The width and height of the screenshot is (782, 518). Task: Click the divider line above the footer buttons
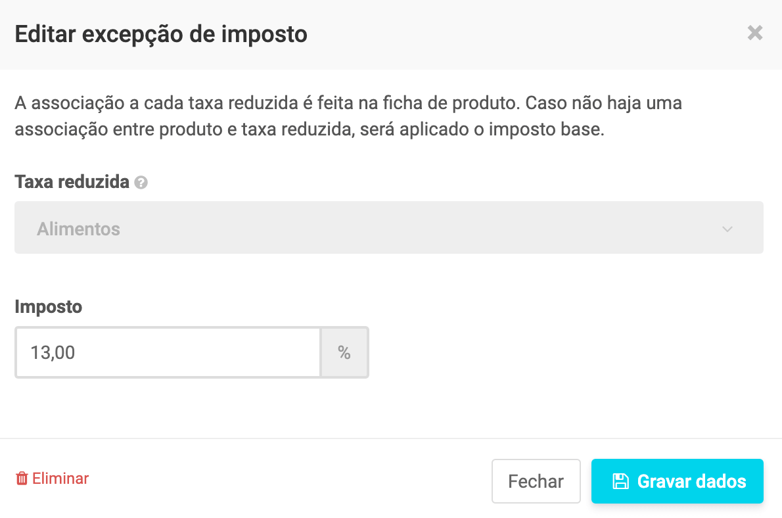(x=391, y=438)
